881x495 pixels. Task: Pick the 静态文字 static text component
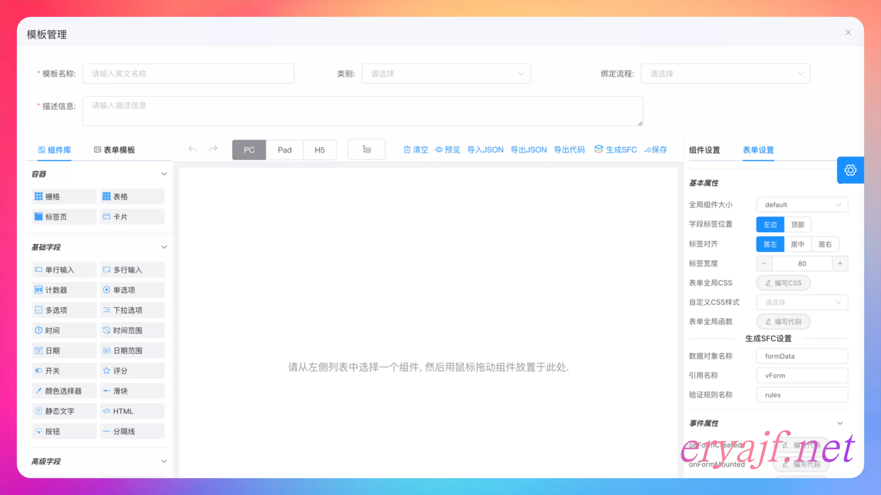click(x=64, y=411)
